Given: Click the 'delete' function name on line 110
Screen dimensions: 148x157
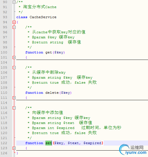Looking at the screenshot, I should click(52, 93).
